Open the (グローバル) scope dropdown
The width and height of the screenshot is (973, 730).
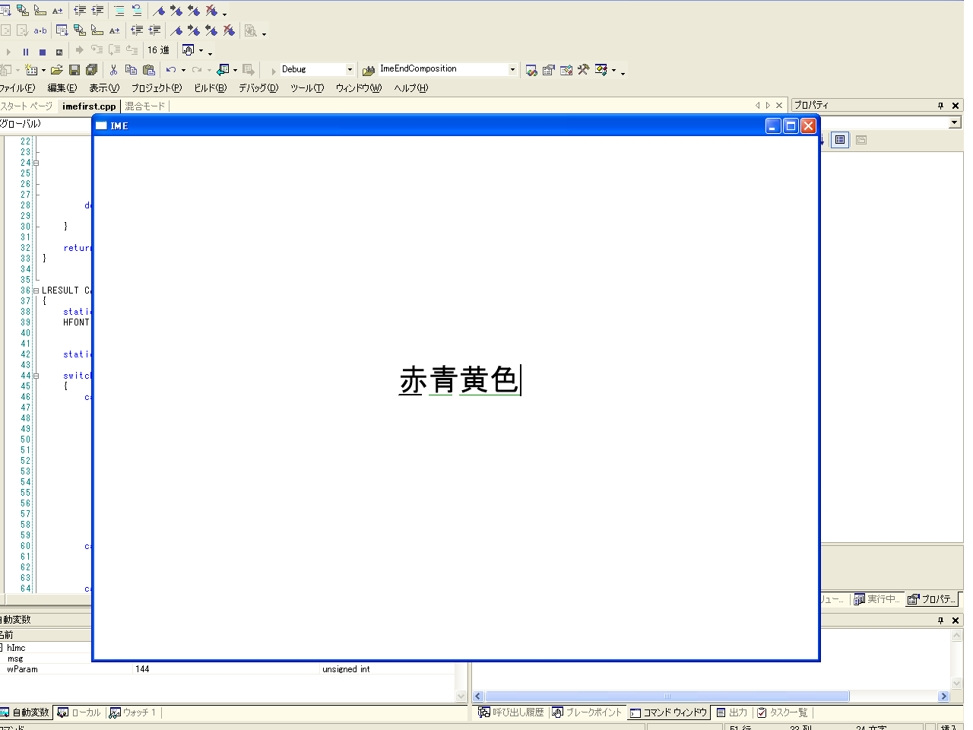pyautogui.click(x=46, y=124)
